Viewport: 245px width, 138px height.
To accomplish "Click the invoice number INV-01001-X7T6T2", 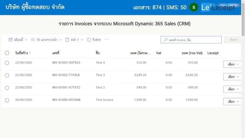I will [66, 87].
